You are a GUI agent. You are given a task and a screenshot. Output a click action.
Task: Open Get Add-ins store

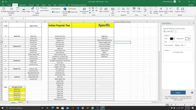click(x=56, y=9)
